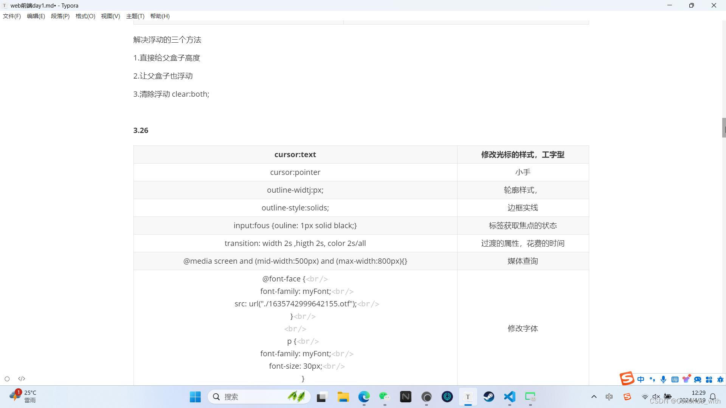Image resolution: width=726 pixels, height=408 pixels.
Task: Toggle Sogou Chinese/English mode indicator
Action: (641, 379)
